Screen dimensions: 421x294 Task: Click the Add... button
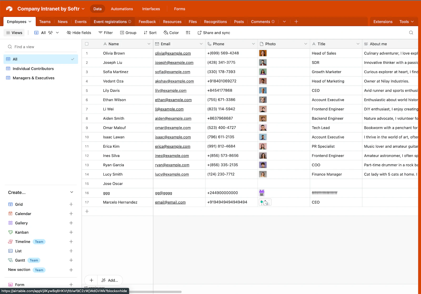tap(110, 280)
